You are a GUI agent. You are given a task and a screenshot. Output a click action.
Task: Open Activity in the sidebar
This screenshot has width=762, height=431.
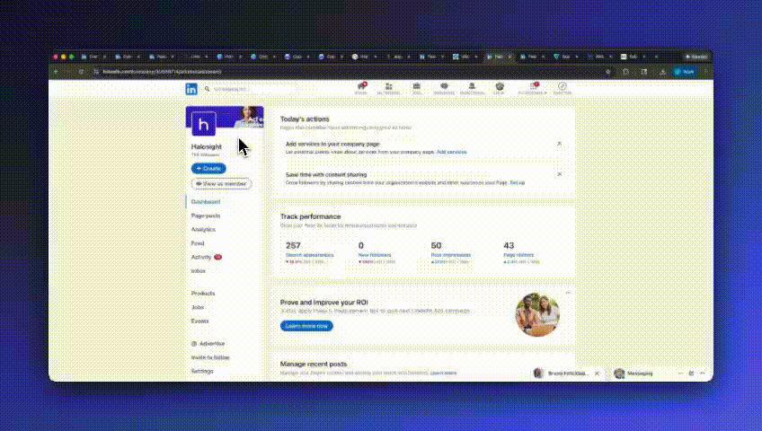point(201,257)
